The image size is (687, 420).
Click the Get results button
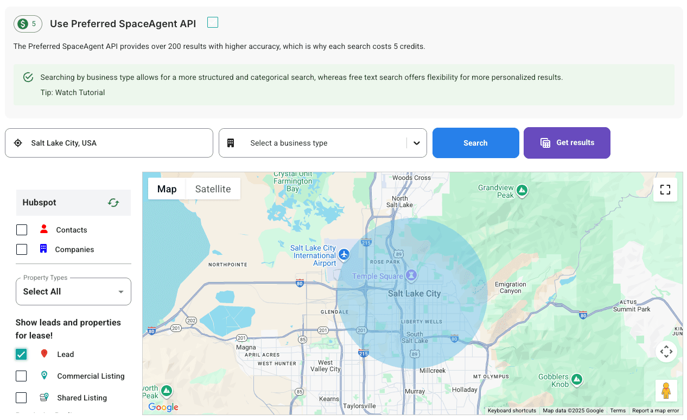tap(567, 143)
